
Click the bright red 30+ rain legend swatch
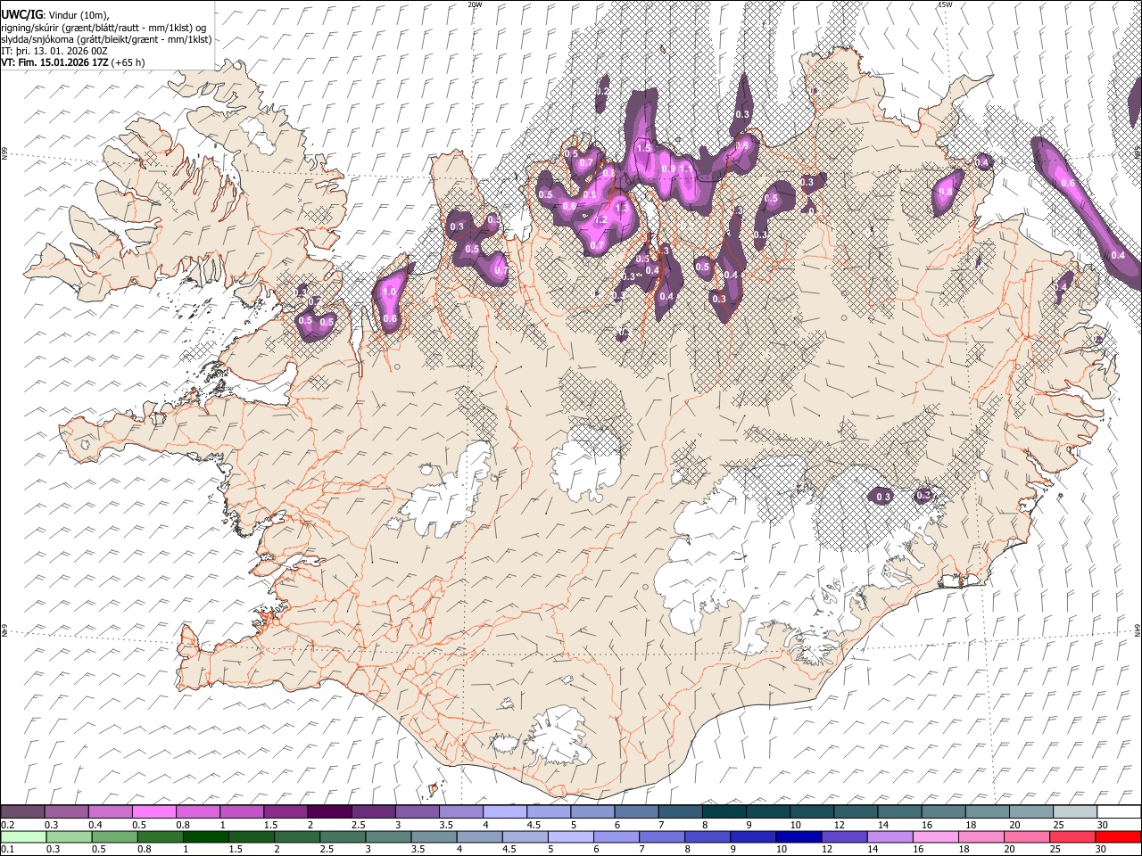(x=1118, y=836)
